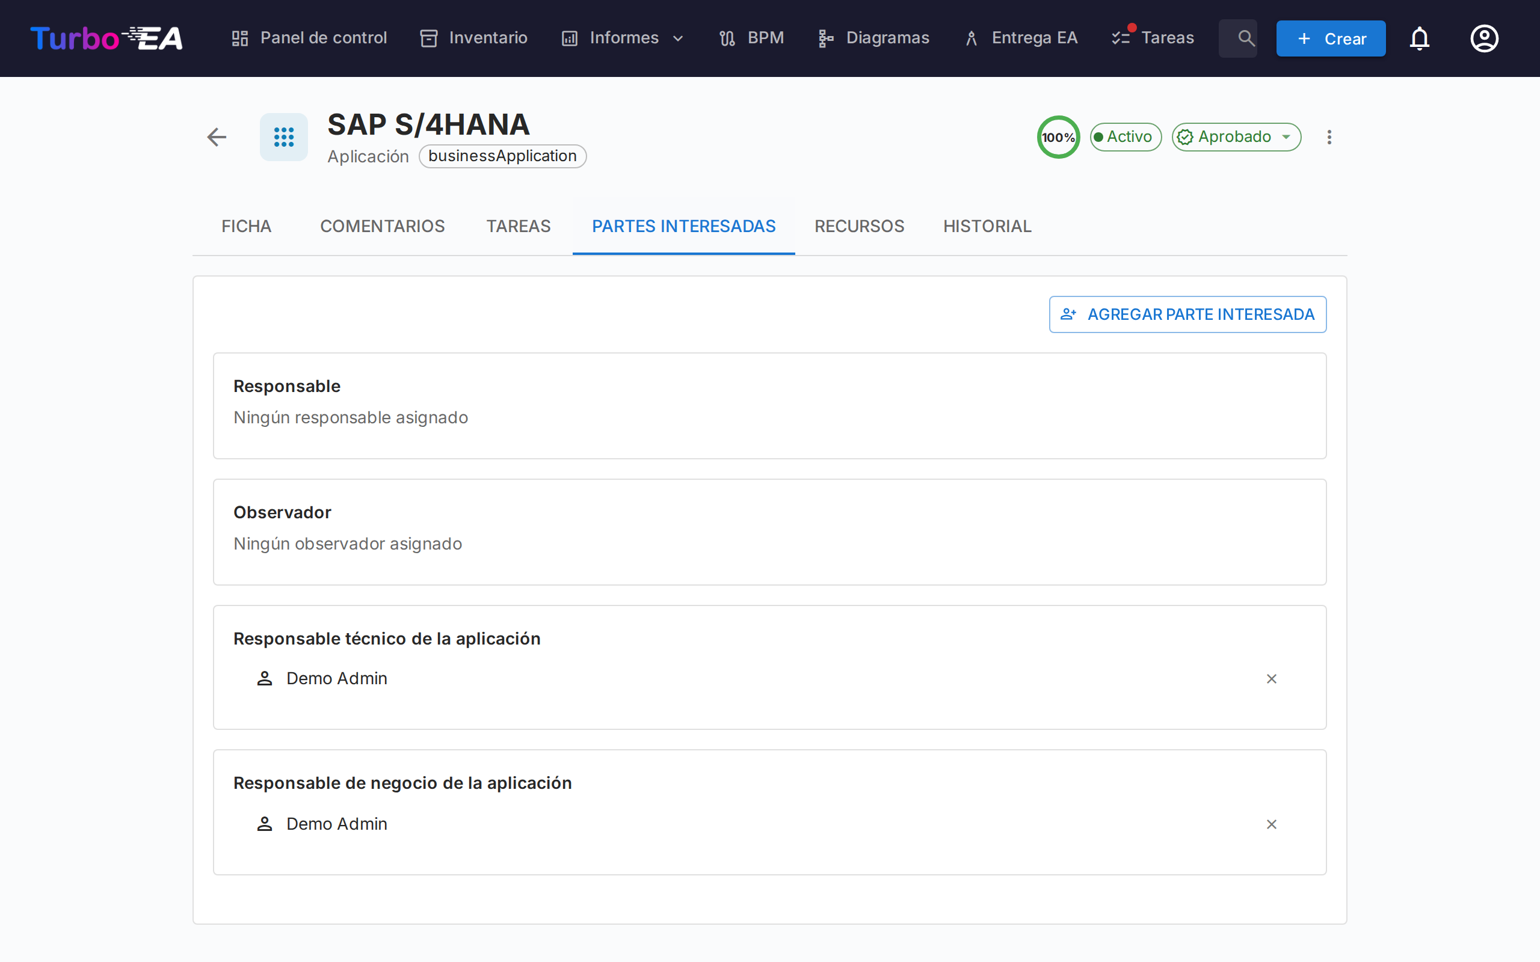
Task: Open the Tareas menu with red badge
Action: pyautogui.click(x=1153, y=37)
